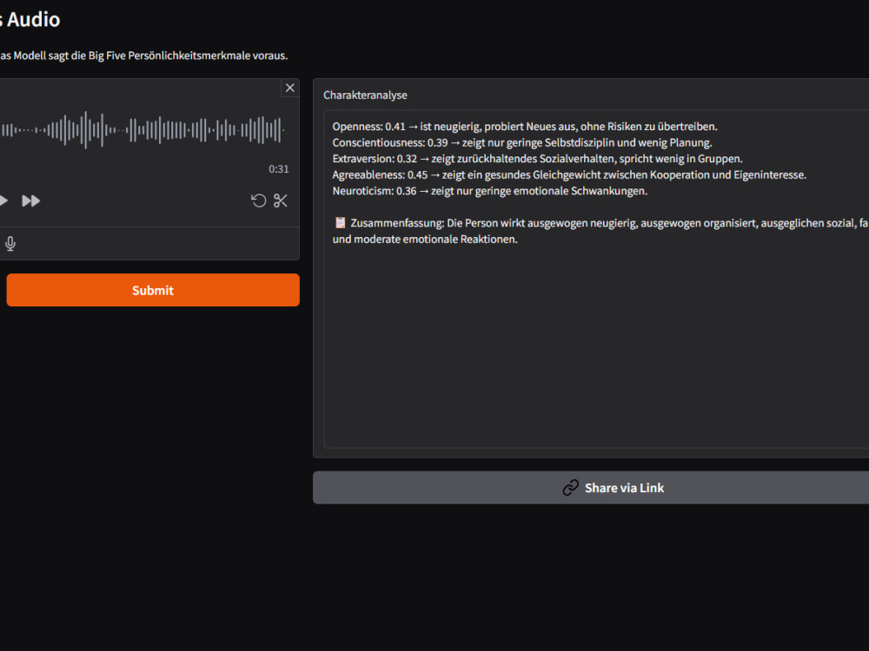Viewport: 869px width, 651px height.
Task: Click the chain link icon in Share button
Action: click(x=571, y=488)
